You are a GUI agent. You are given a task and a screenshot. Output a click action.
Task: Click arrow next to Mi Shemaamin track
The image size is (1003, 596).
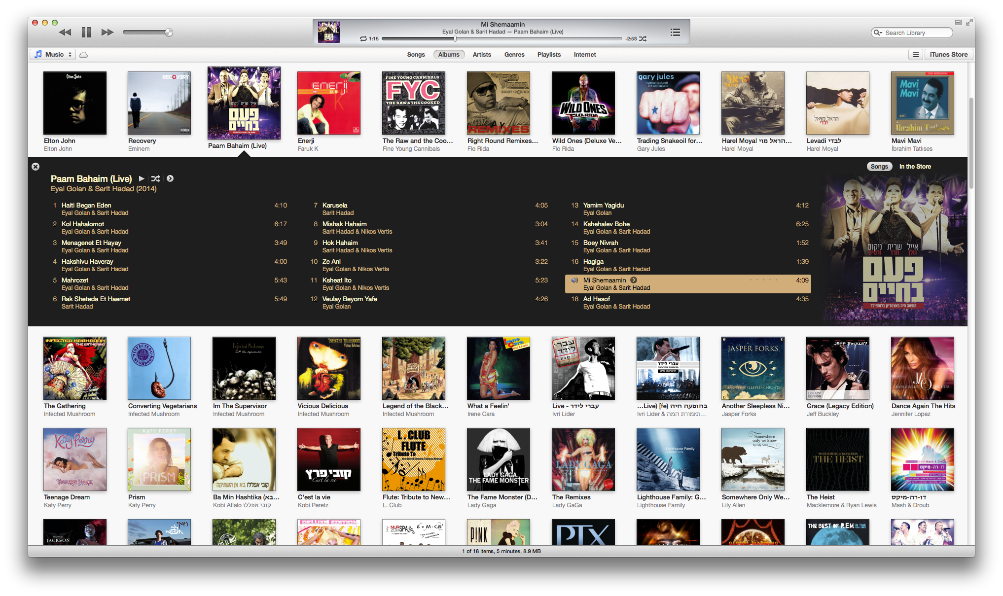(634, 280)
